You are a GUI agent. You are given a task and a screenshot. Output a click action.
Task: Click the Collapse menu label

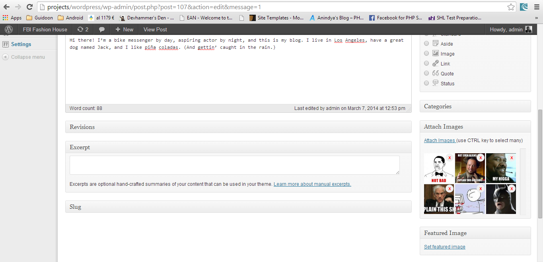point(28,57)
